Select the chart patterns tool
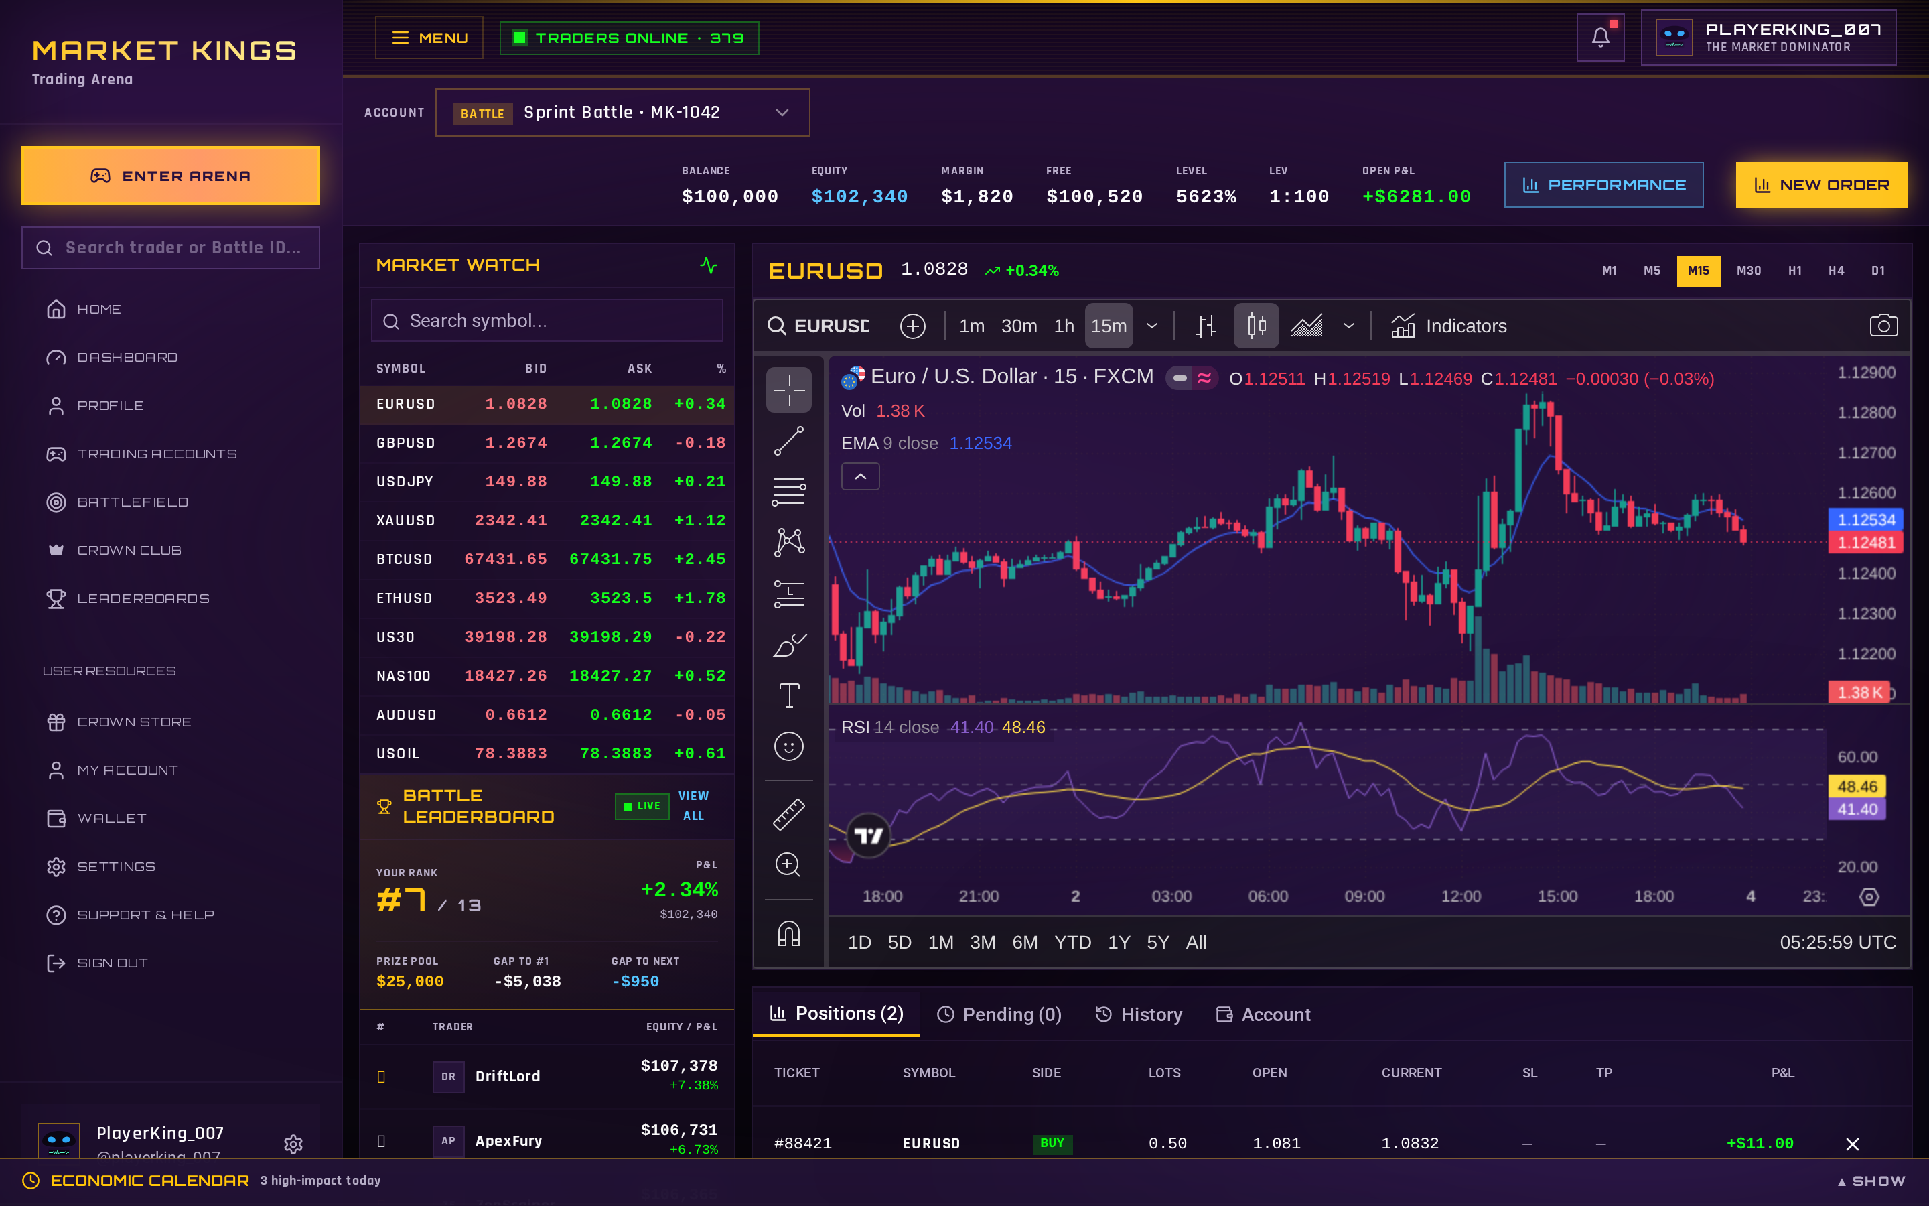This screenshot has width=1929, height=1206. (x=788, y=543)
